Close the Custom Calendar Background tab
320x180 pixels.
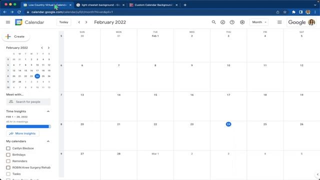click(176, 5)
